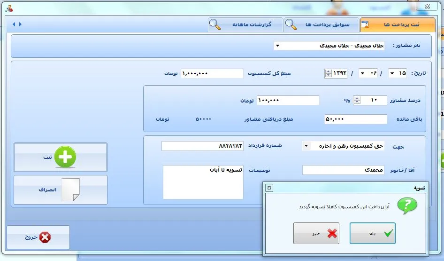
Task: Expand the month dropdown showing ۰۶
Action: 362,73
